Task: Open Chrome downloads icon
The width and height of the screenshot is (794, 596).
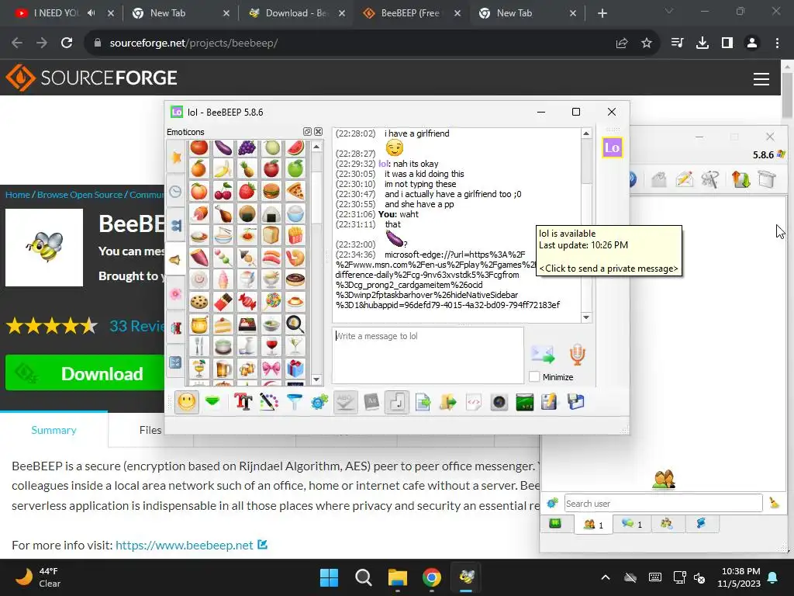Action: (703, 43)
